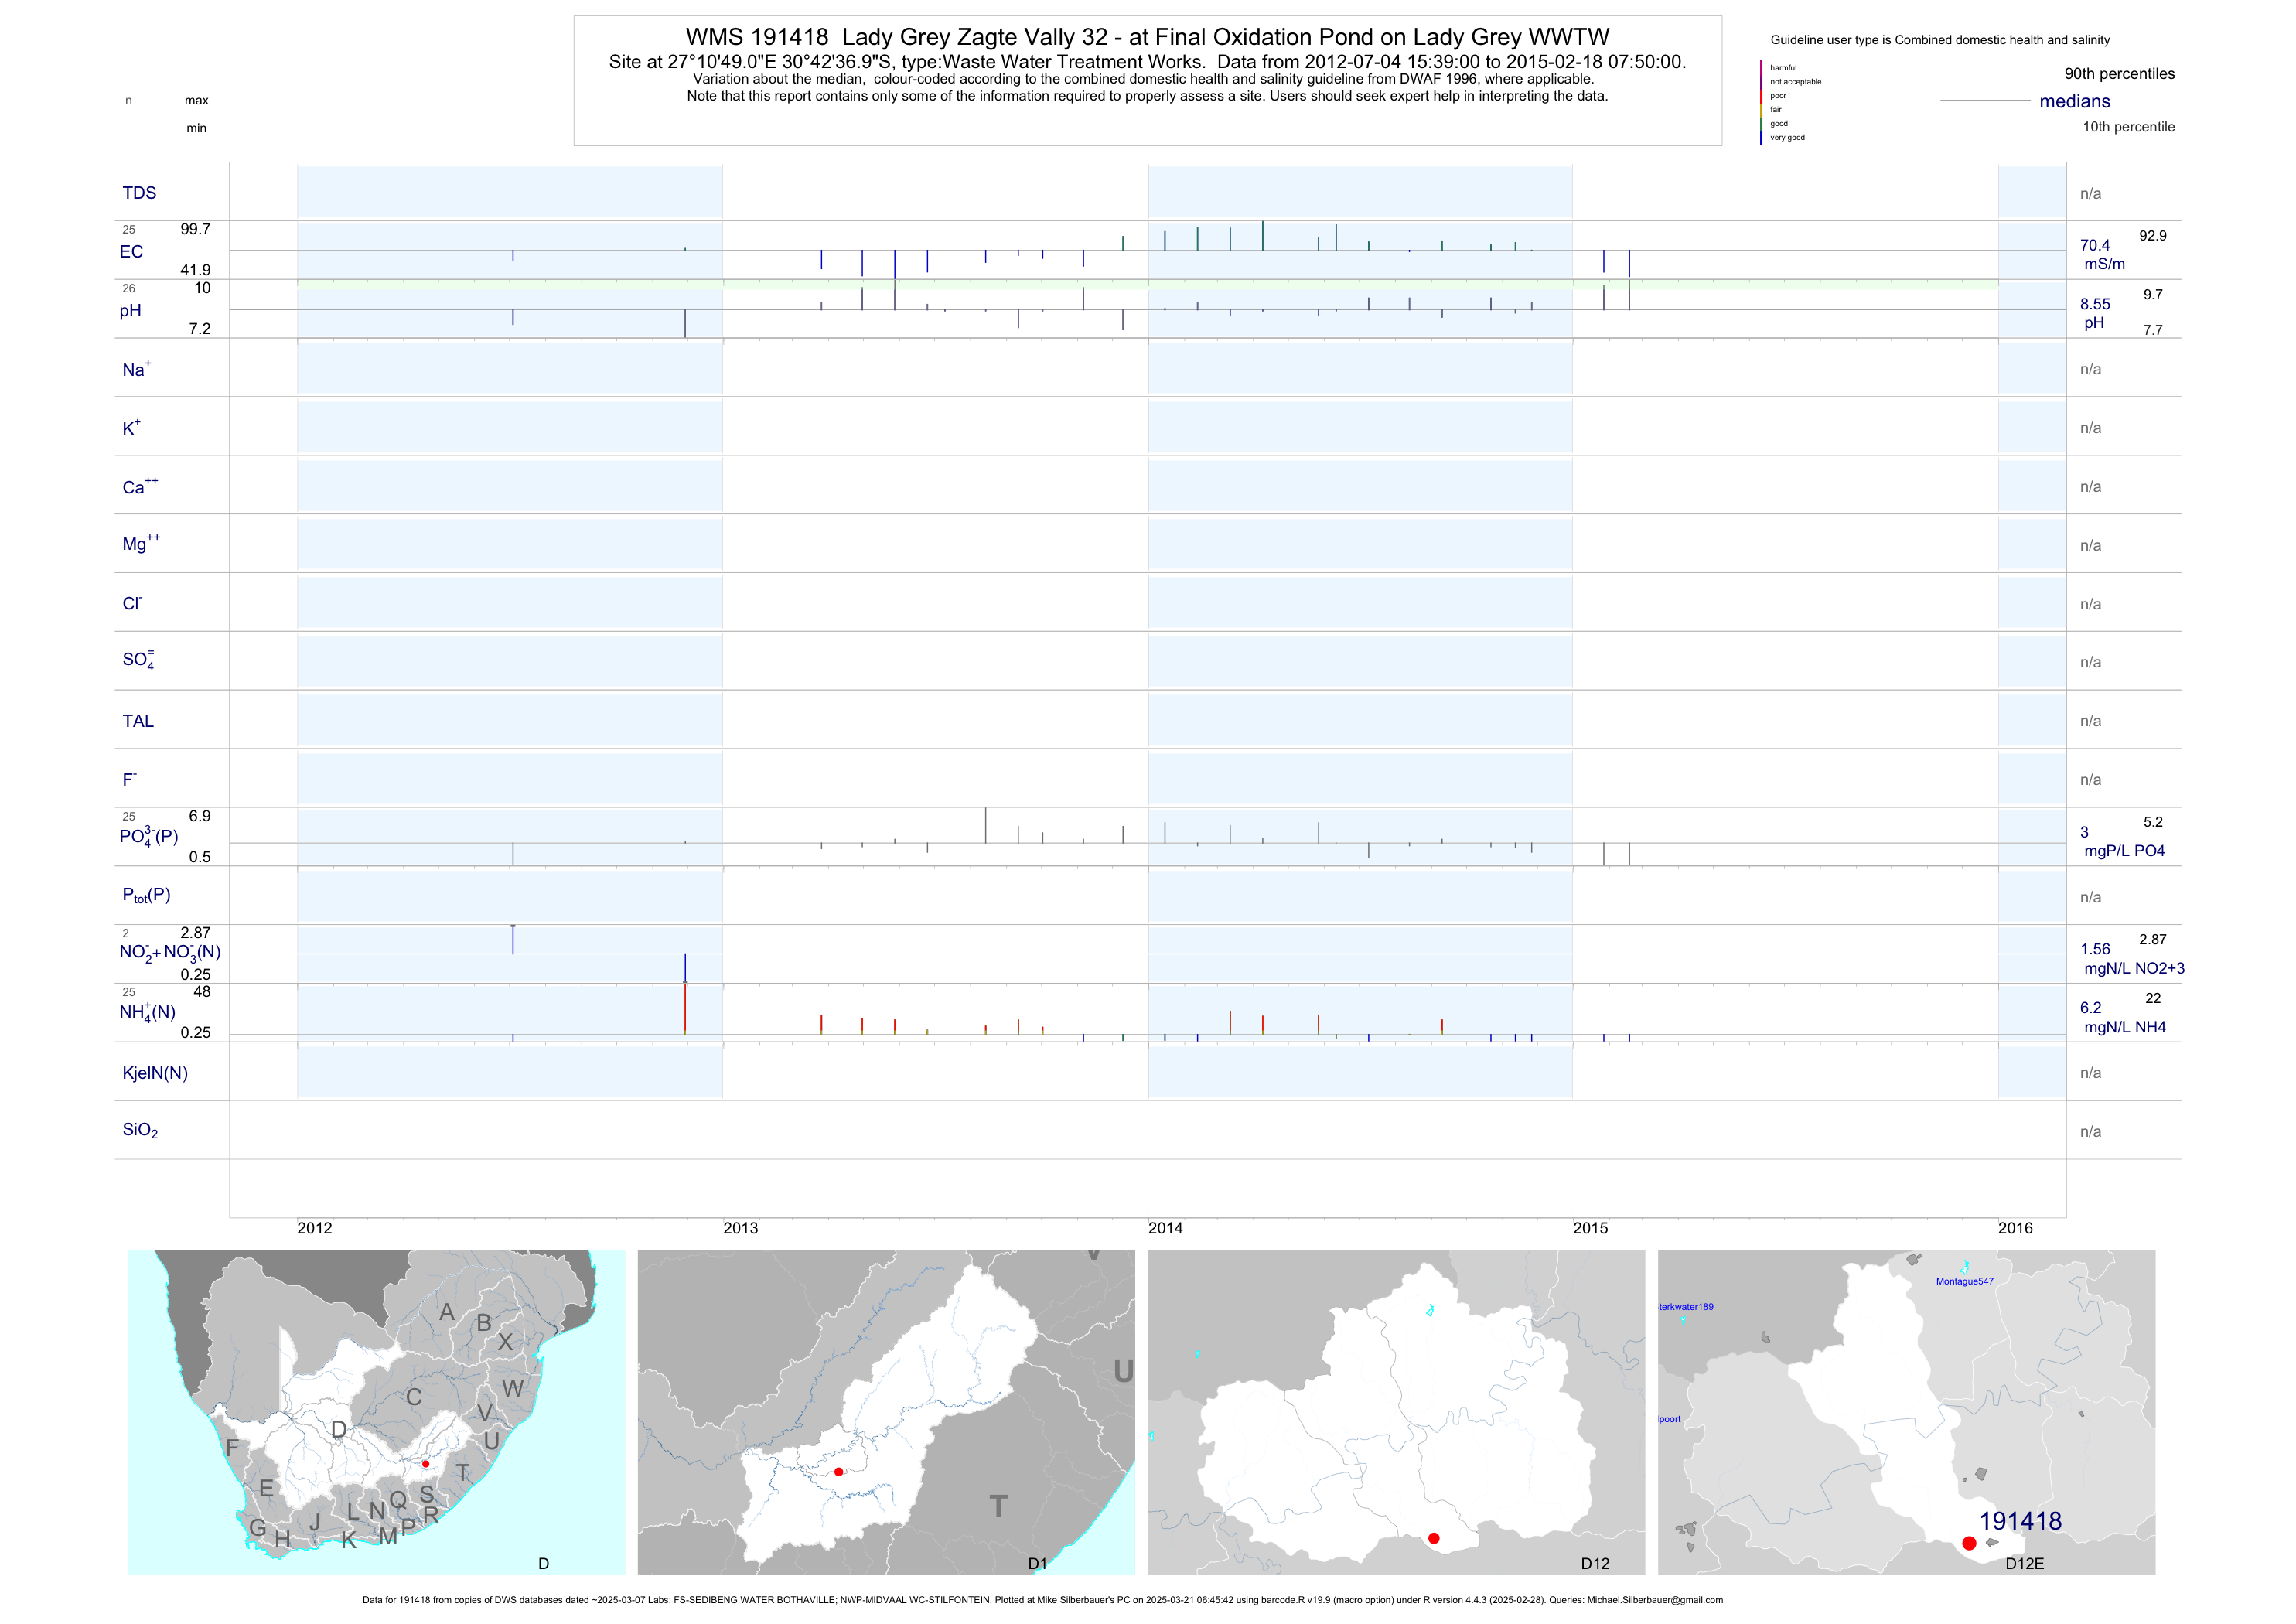
Task: Click the red dot on D12 catchment map
Action: (x=1434, y=1538)
